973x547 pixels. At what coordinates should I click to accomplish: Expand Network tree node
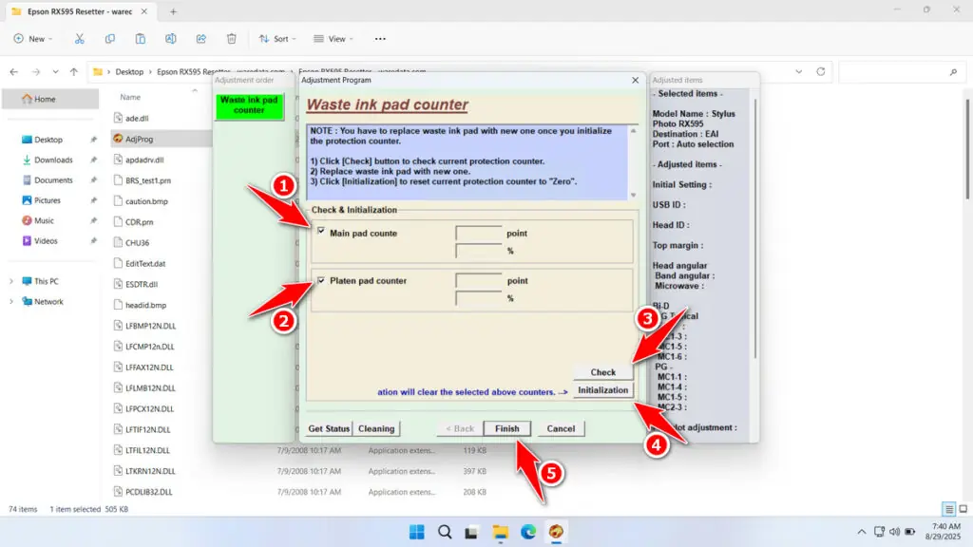11,302
